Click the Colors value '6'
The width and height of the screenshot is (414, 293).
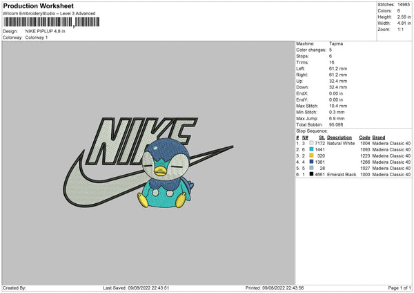point(399,11)
